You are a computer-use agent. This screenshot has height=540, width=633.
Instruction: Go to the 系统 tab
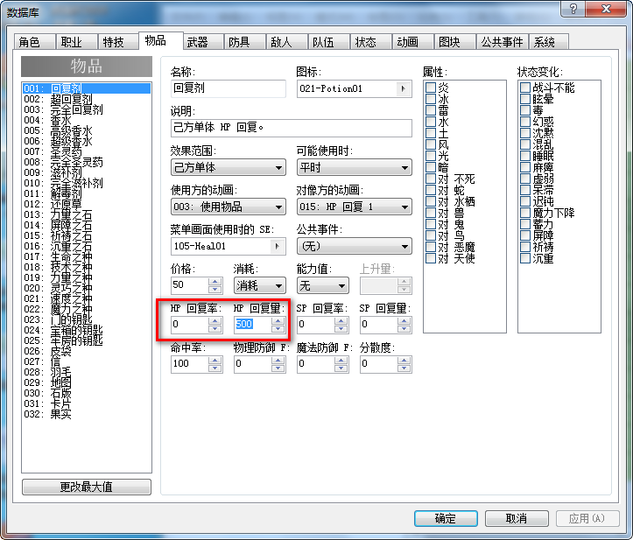point(549,42)
